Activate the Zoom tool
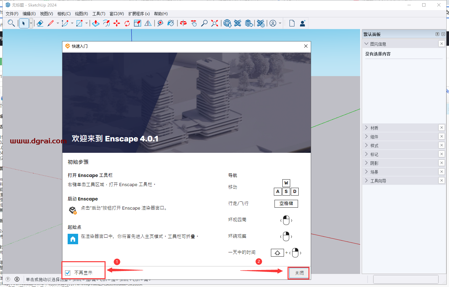This screenshot has height=287, width=449. point(204,23)
